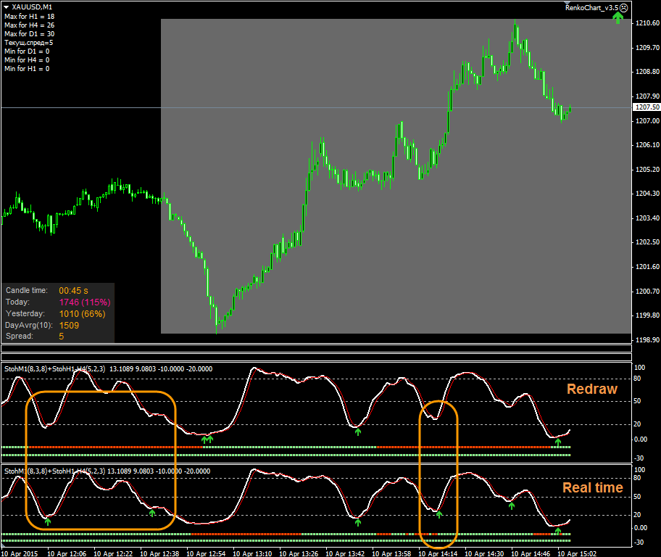Select the 'Текущ.спред=5' spread line
Viewport: 661px width, 557px height.
click(x=28, y=43)
